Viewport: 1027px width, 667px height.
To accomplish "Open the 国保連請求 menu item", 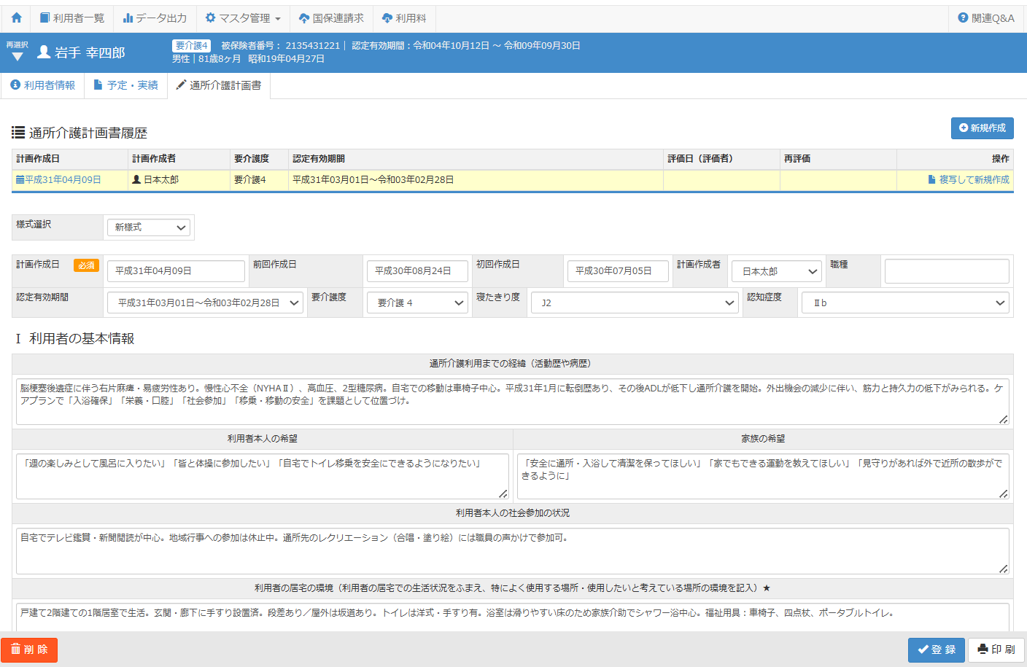I will (x=331, y=17).
